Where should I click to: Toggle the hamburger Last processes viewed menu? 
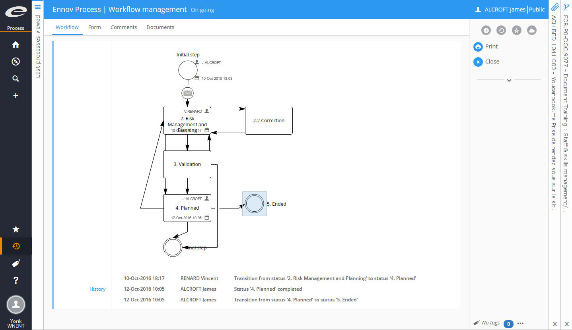38,7
